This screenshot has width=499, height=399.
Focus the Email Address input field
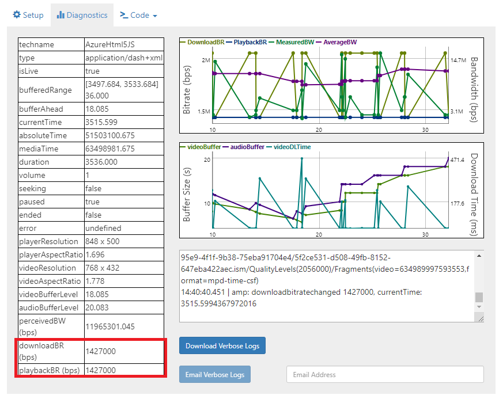[x=385, y=374]
